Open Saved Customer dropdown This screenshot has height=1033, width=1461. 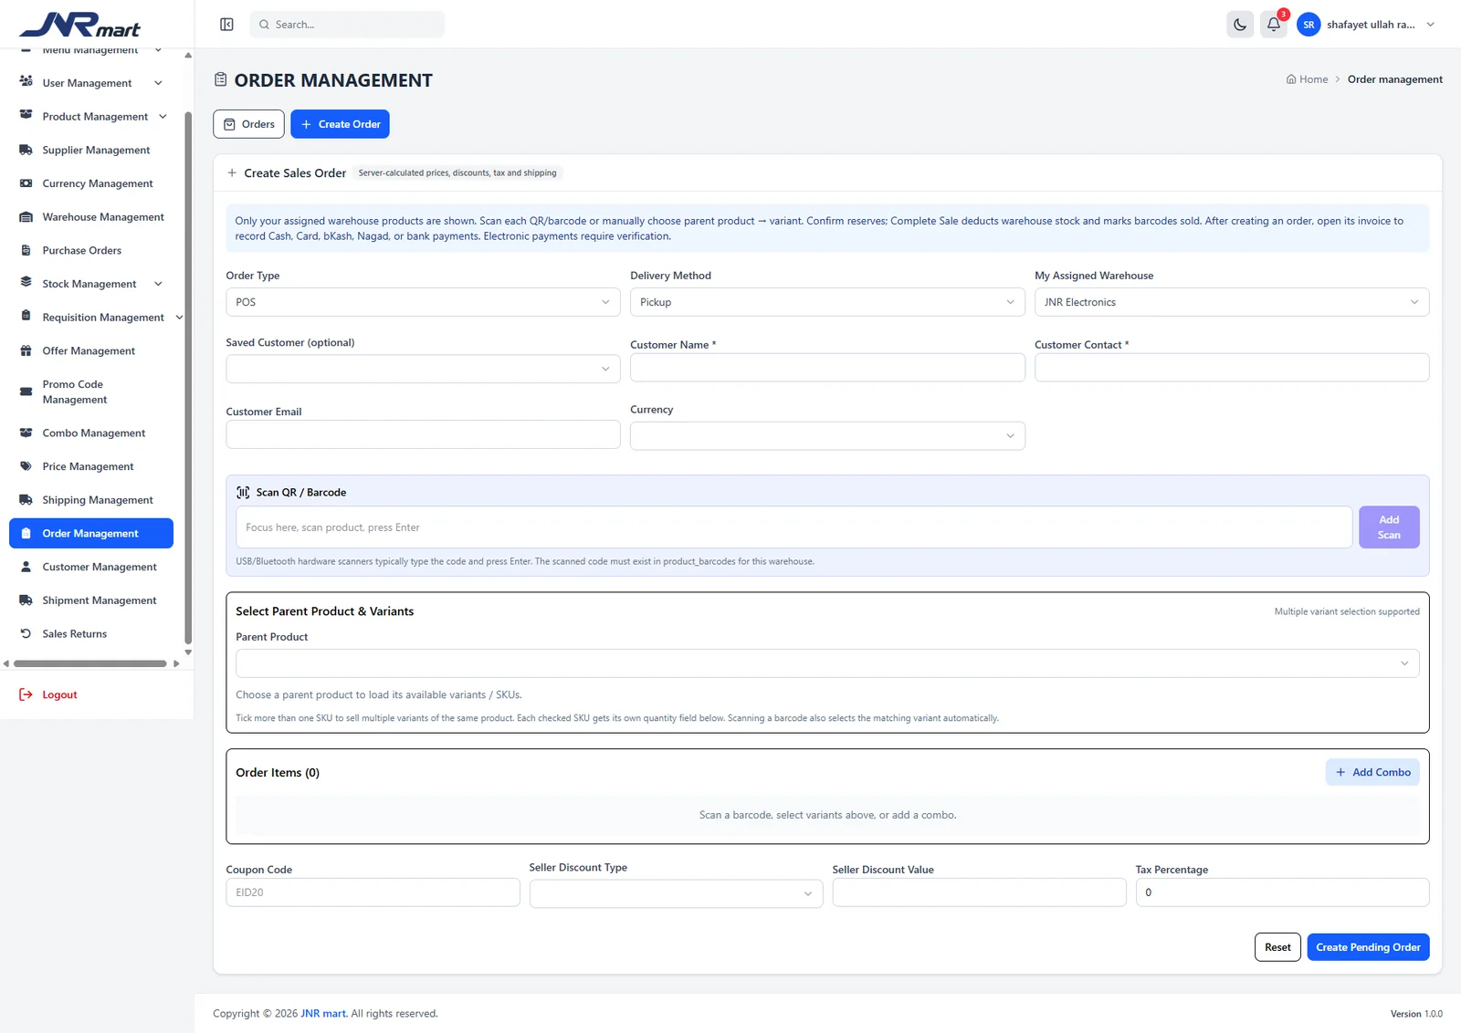pyautogui.click(x=423, y=369)
